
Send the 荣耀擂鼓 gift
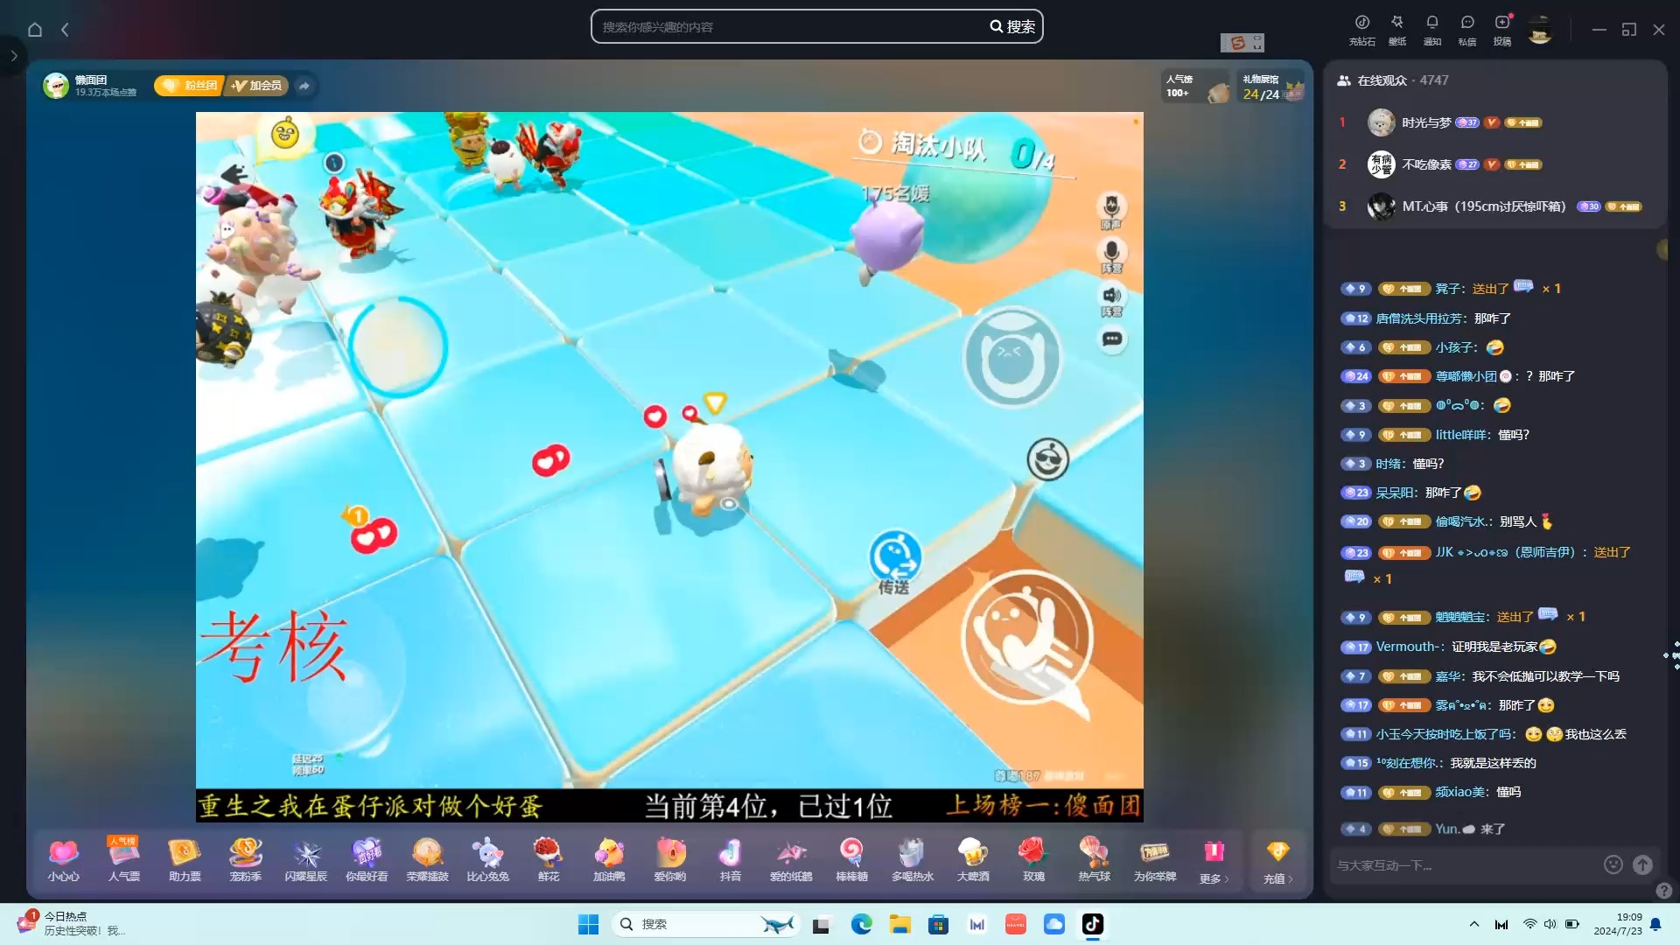(x=427, y=860)
